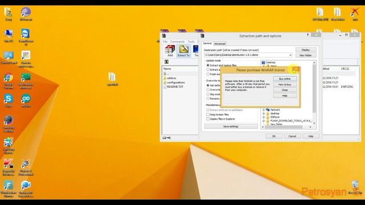Select the Kaspersky desktop shortcut
365x205 pixels.
pyautogui.click(x=9, y=167)
